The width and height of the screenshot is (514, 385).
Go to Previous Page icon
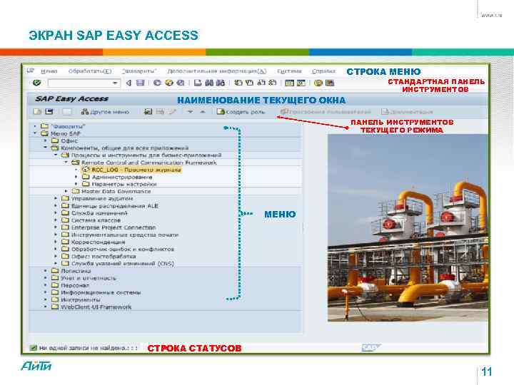[x=249, y=83]
